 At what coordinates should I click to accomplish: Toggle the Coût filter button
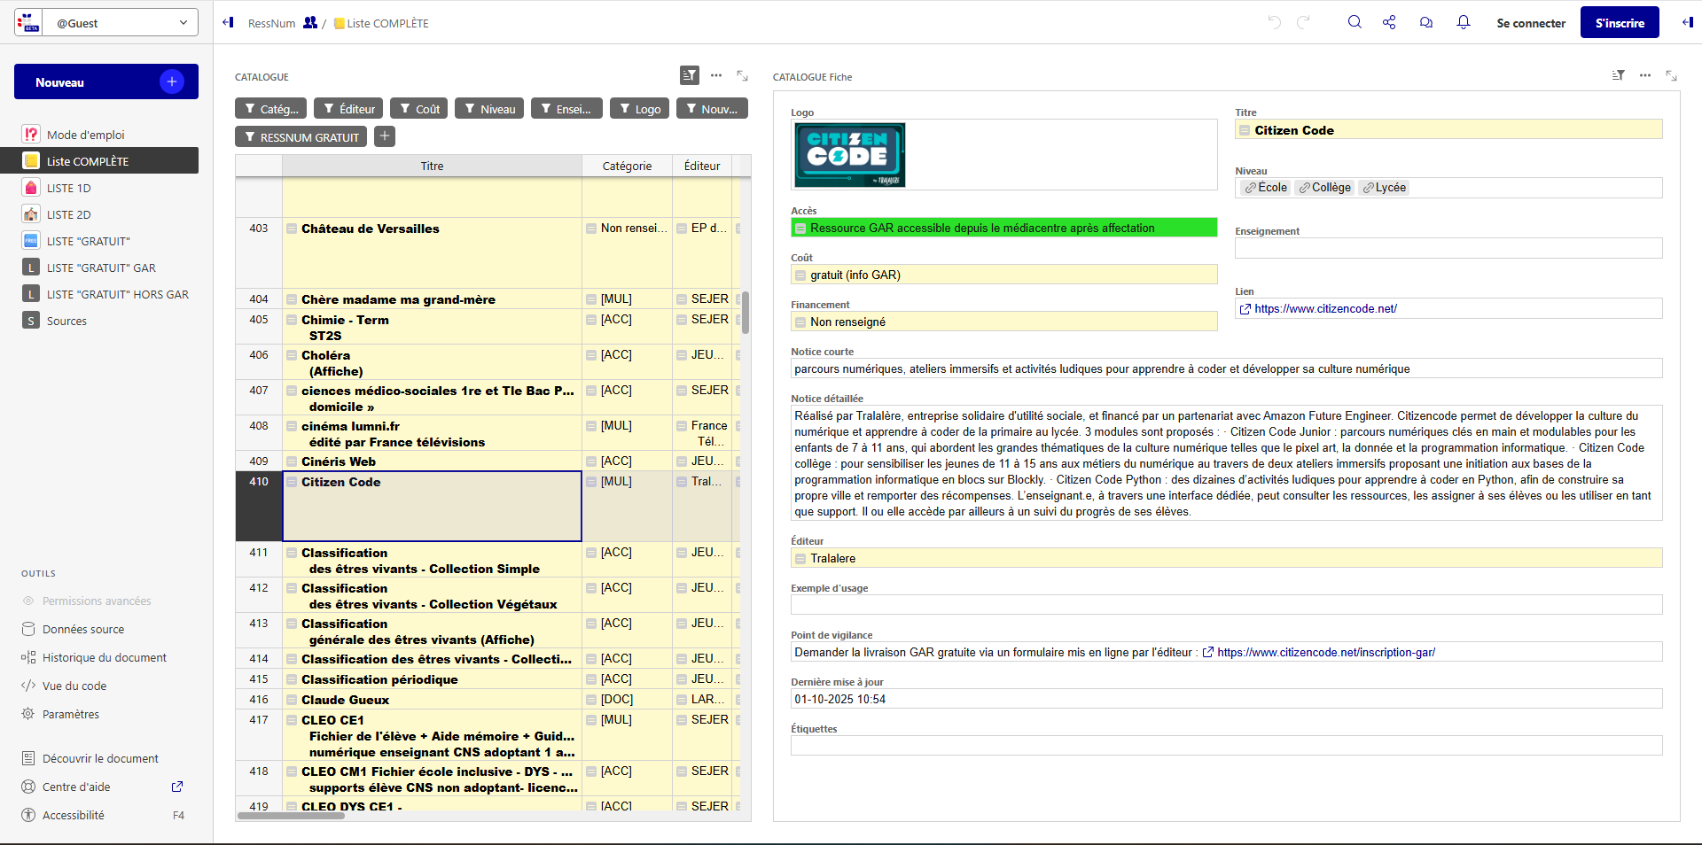coord(418,109)
